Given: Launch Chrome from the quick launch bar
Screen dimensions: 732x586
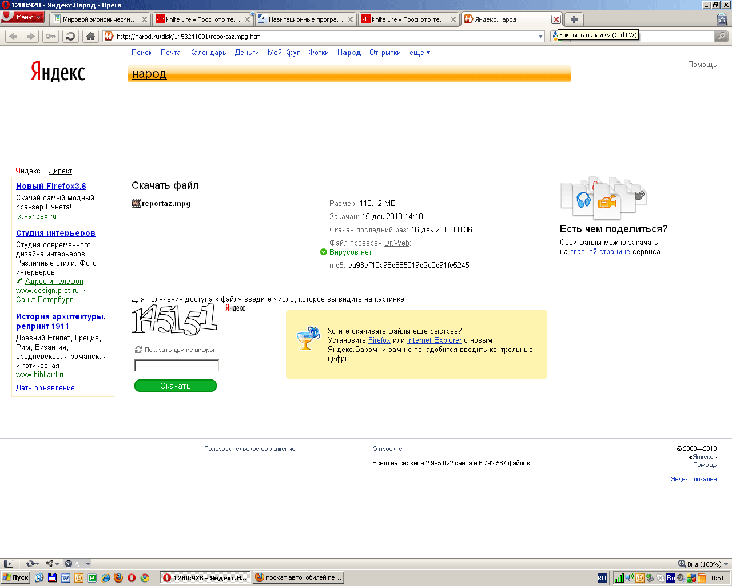Looking at the screenshot, I should pyautogui.click(x=145, y=578).
